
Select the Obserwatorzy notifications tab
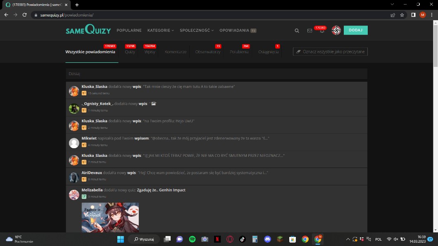(208, 52)
